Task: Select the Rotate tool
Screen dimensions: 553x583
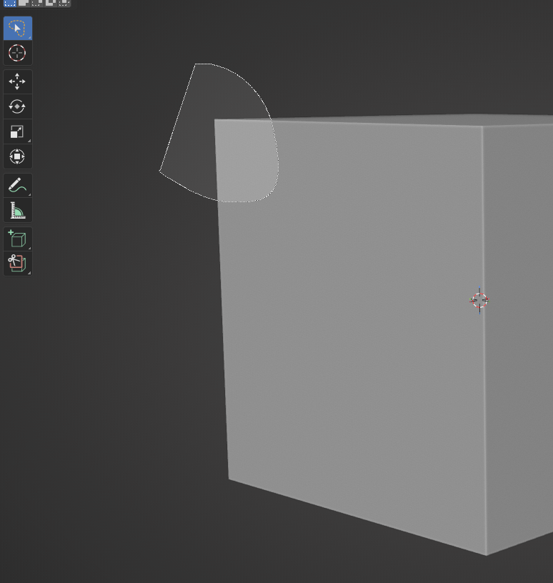Action: 17,106
